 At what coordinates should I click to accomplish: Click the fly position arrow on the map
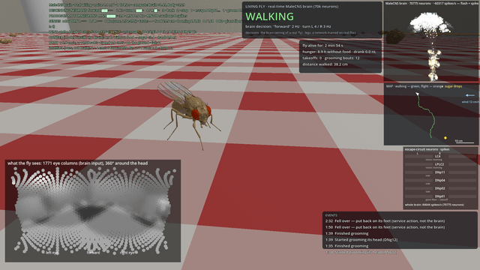[417, 94]
